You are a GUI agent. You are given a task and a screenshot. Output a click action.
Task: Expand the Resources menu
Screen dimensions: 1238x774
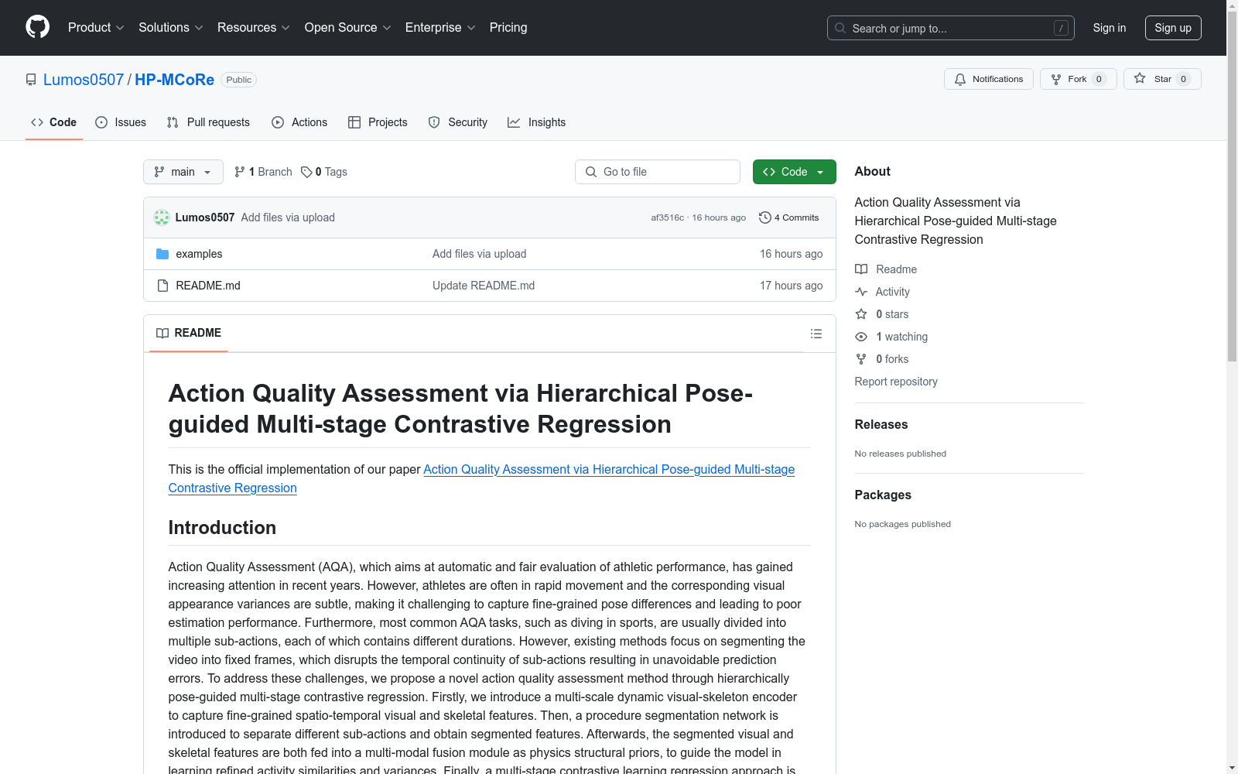click(254, 27)
